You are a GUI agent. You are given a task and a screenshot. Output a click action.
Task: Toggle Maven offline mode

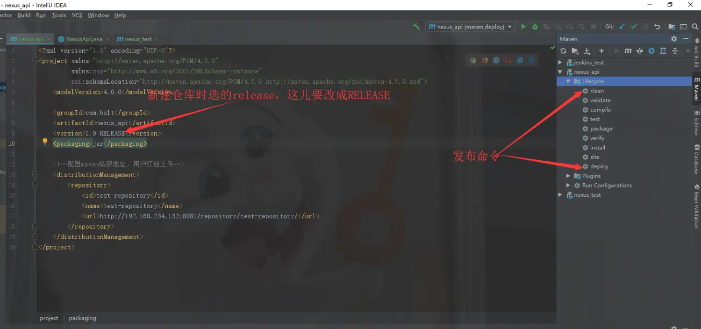pos(651,50)
